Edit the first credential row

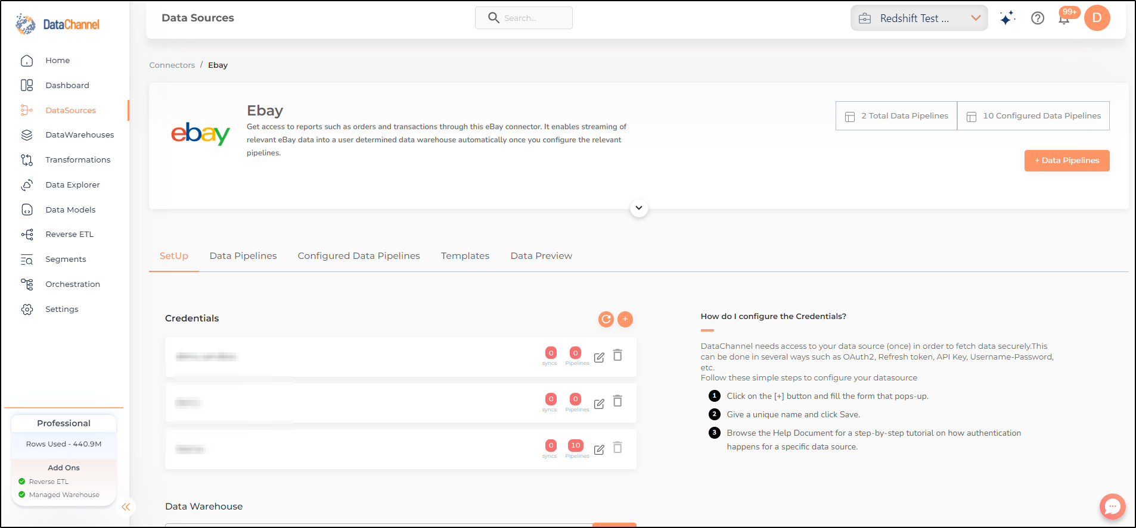[x=599, y=357]
